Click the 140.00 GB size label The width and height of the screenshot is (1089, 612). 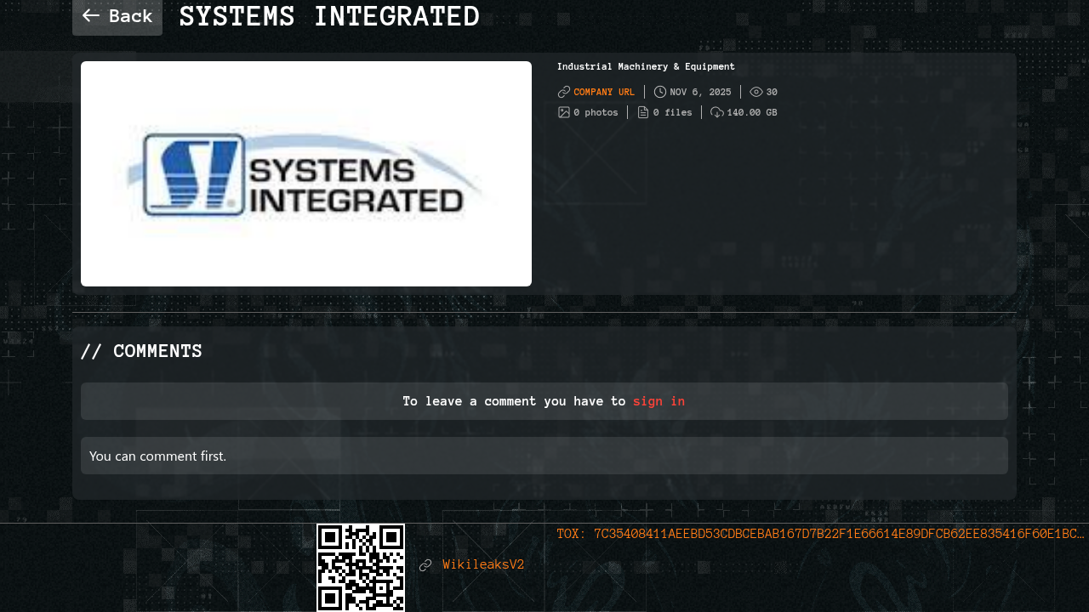coord(751,112)
